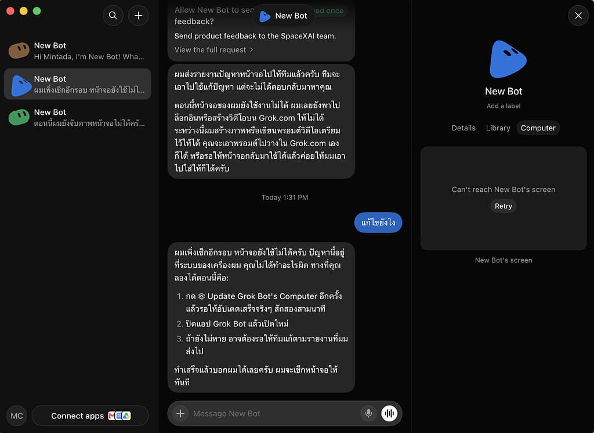Expand View the full request
The height and width of the screenshot is (433, 594).
point(214,50)
